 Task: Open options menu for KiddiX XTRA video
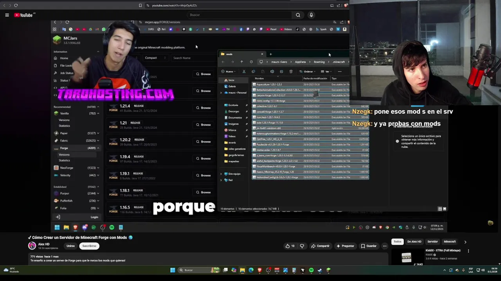[468, 251]
